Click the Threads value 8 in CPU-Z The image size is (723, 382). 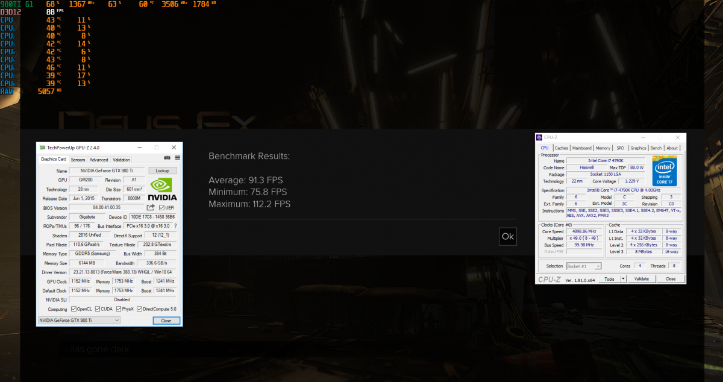pos(673,266)
